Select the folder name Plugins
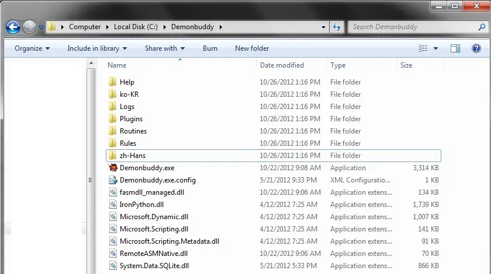This screenshot has width=491, height=274. [x=131, y=119]
